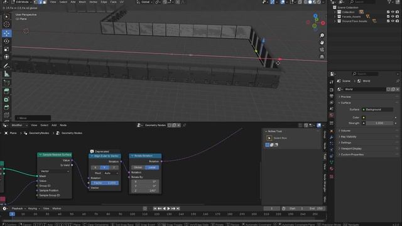Select the Annotate tool
This screenshot has height=226, width=402.
tap(7, 66)
